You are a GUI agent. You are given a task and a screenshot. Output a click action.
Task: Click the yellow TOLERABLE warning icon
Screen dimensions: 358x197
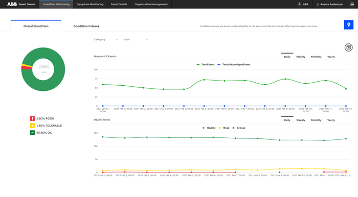(32, 126)
